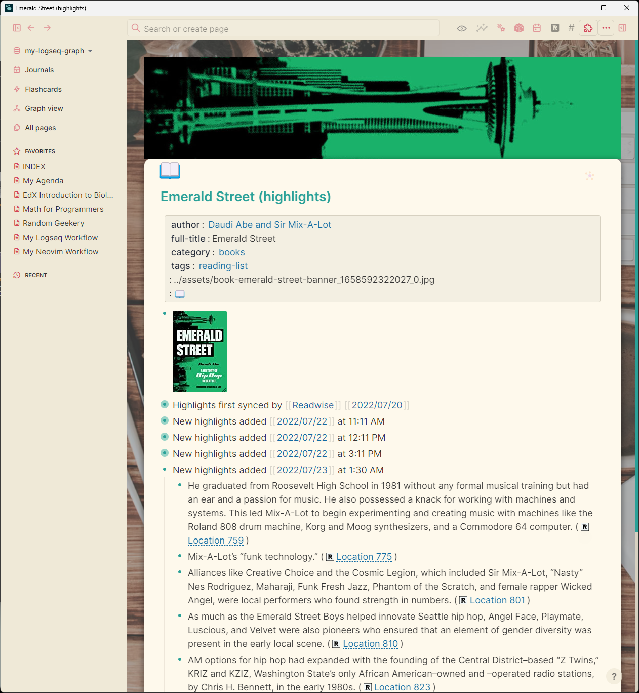The image size is (639, 693).
Task: Open EdX Introduction to Biol... favorite
Action: click(x=68, y=195)
